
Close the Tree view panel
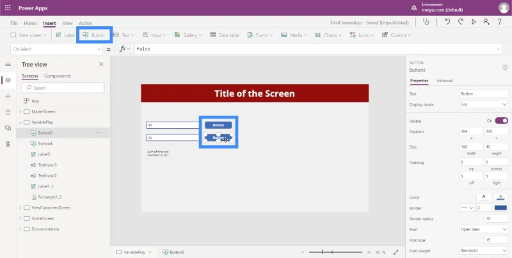click(101, 64)
